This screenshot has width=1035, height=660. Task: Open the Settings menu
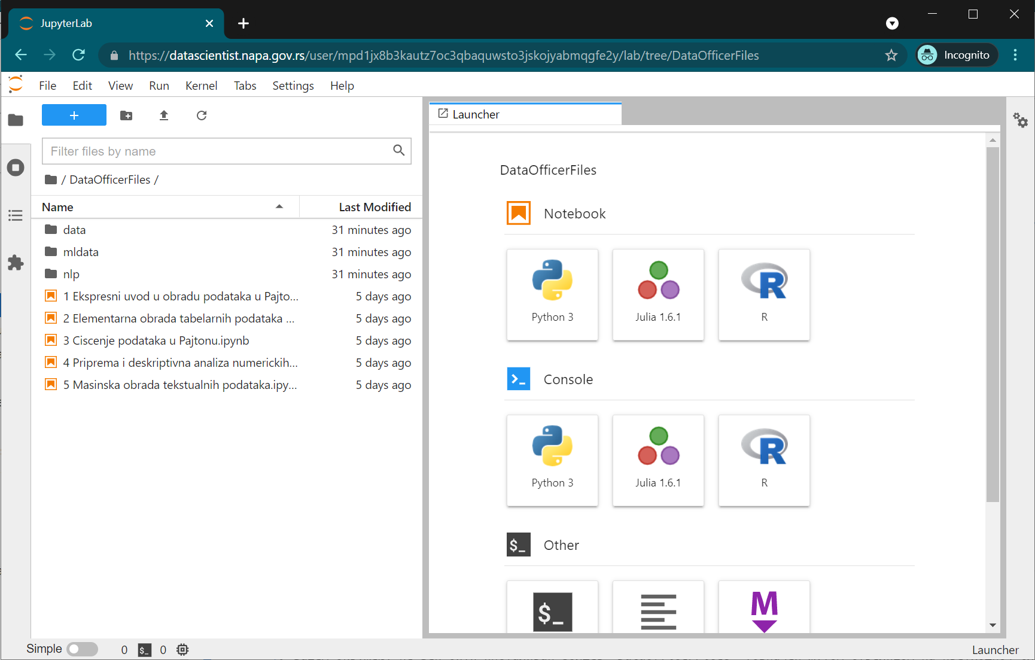pos(293,86)
